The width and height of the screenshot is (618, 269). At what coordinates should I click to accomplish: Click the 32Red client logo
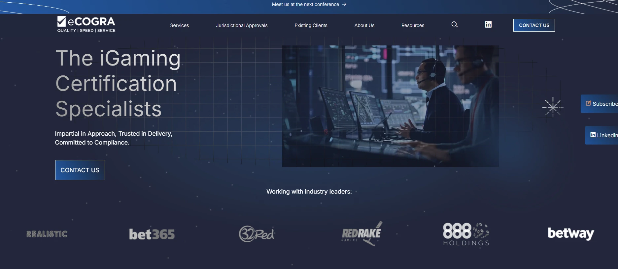[x=257, y=234]
